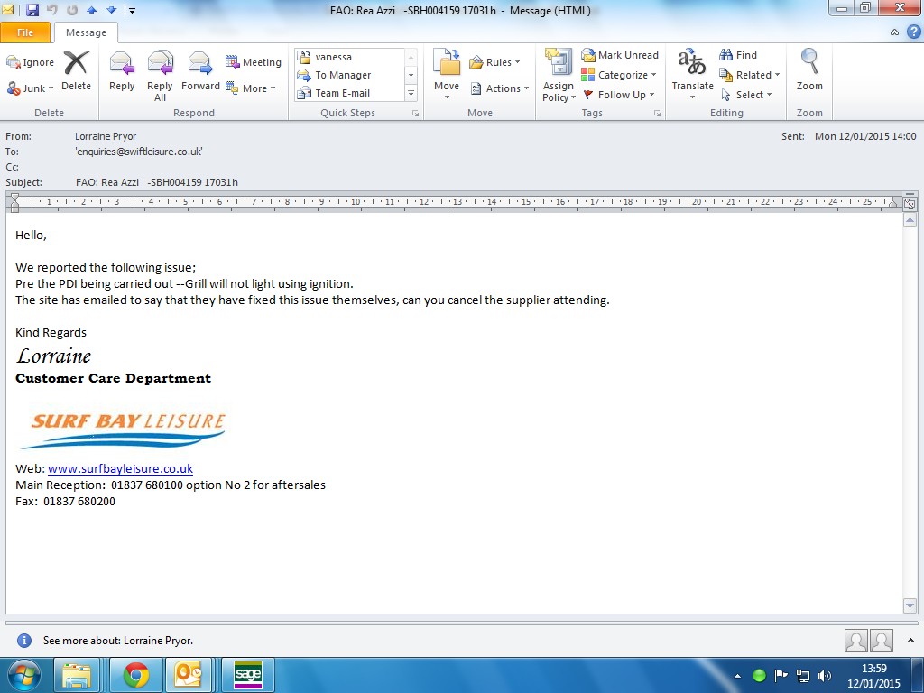
Task: Open Google Chrome from the taskbar
Action: [x=136, y=675]
